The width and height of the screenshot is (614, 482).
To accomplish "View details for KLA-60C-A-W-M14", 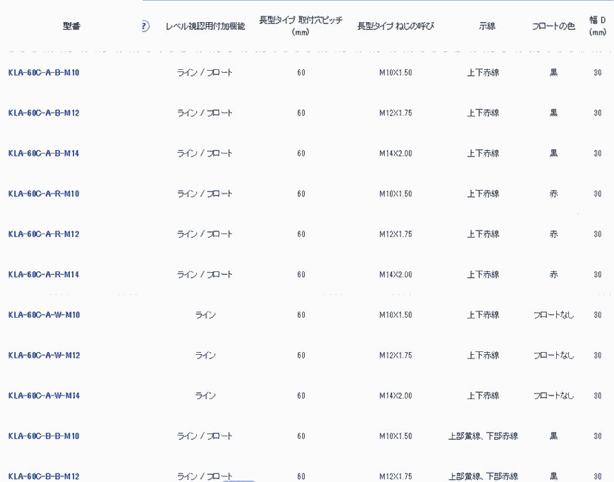I will [44, 396].
